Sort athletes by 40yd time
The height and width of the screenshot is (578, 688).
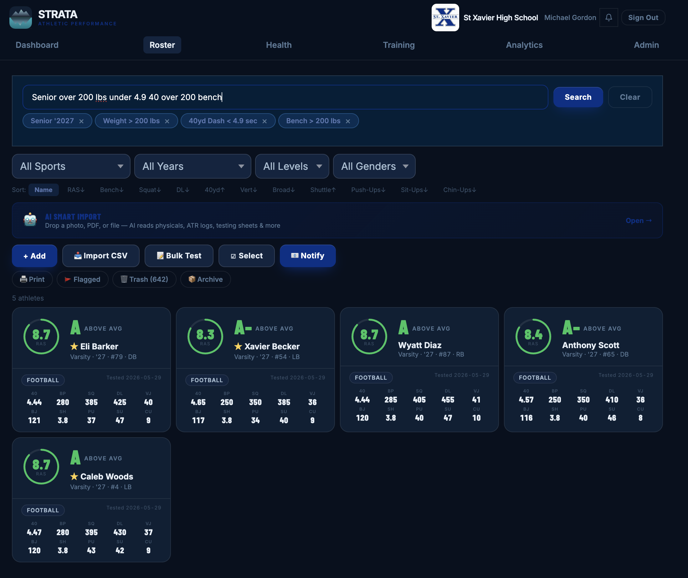(215, 190)
